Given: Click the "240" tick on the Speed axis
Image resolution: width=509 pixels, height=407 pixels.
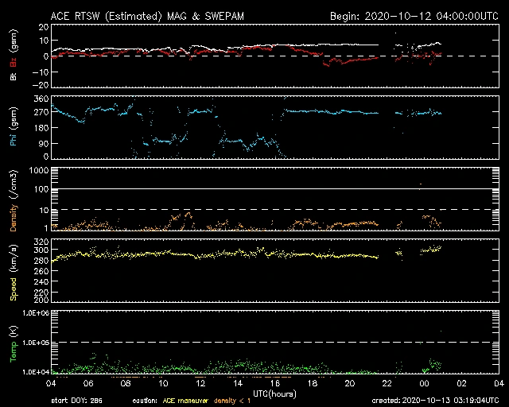Looking at the screenshot, I should [x=41, y=281].
